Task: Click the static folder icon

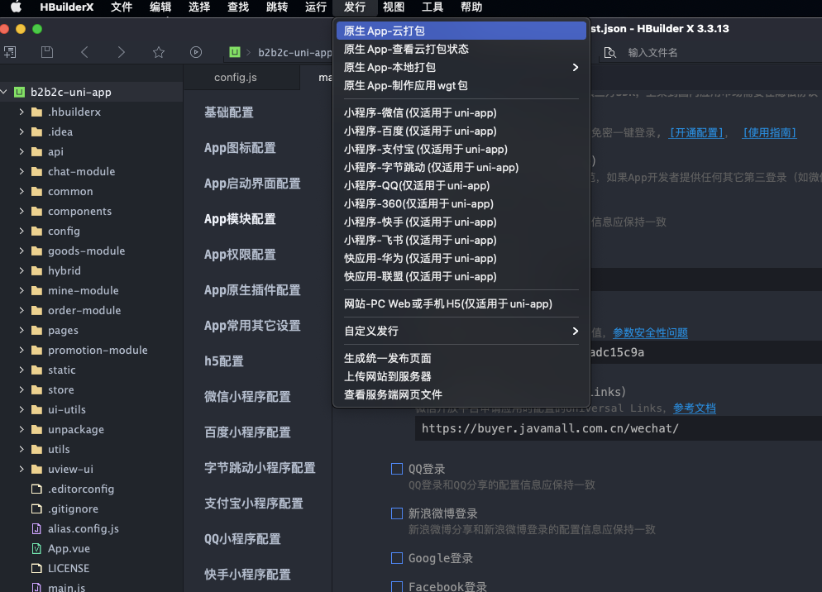Action: (x=36, y=370)
